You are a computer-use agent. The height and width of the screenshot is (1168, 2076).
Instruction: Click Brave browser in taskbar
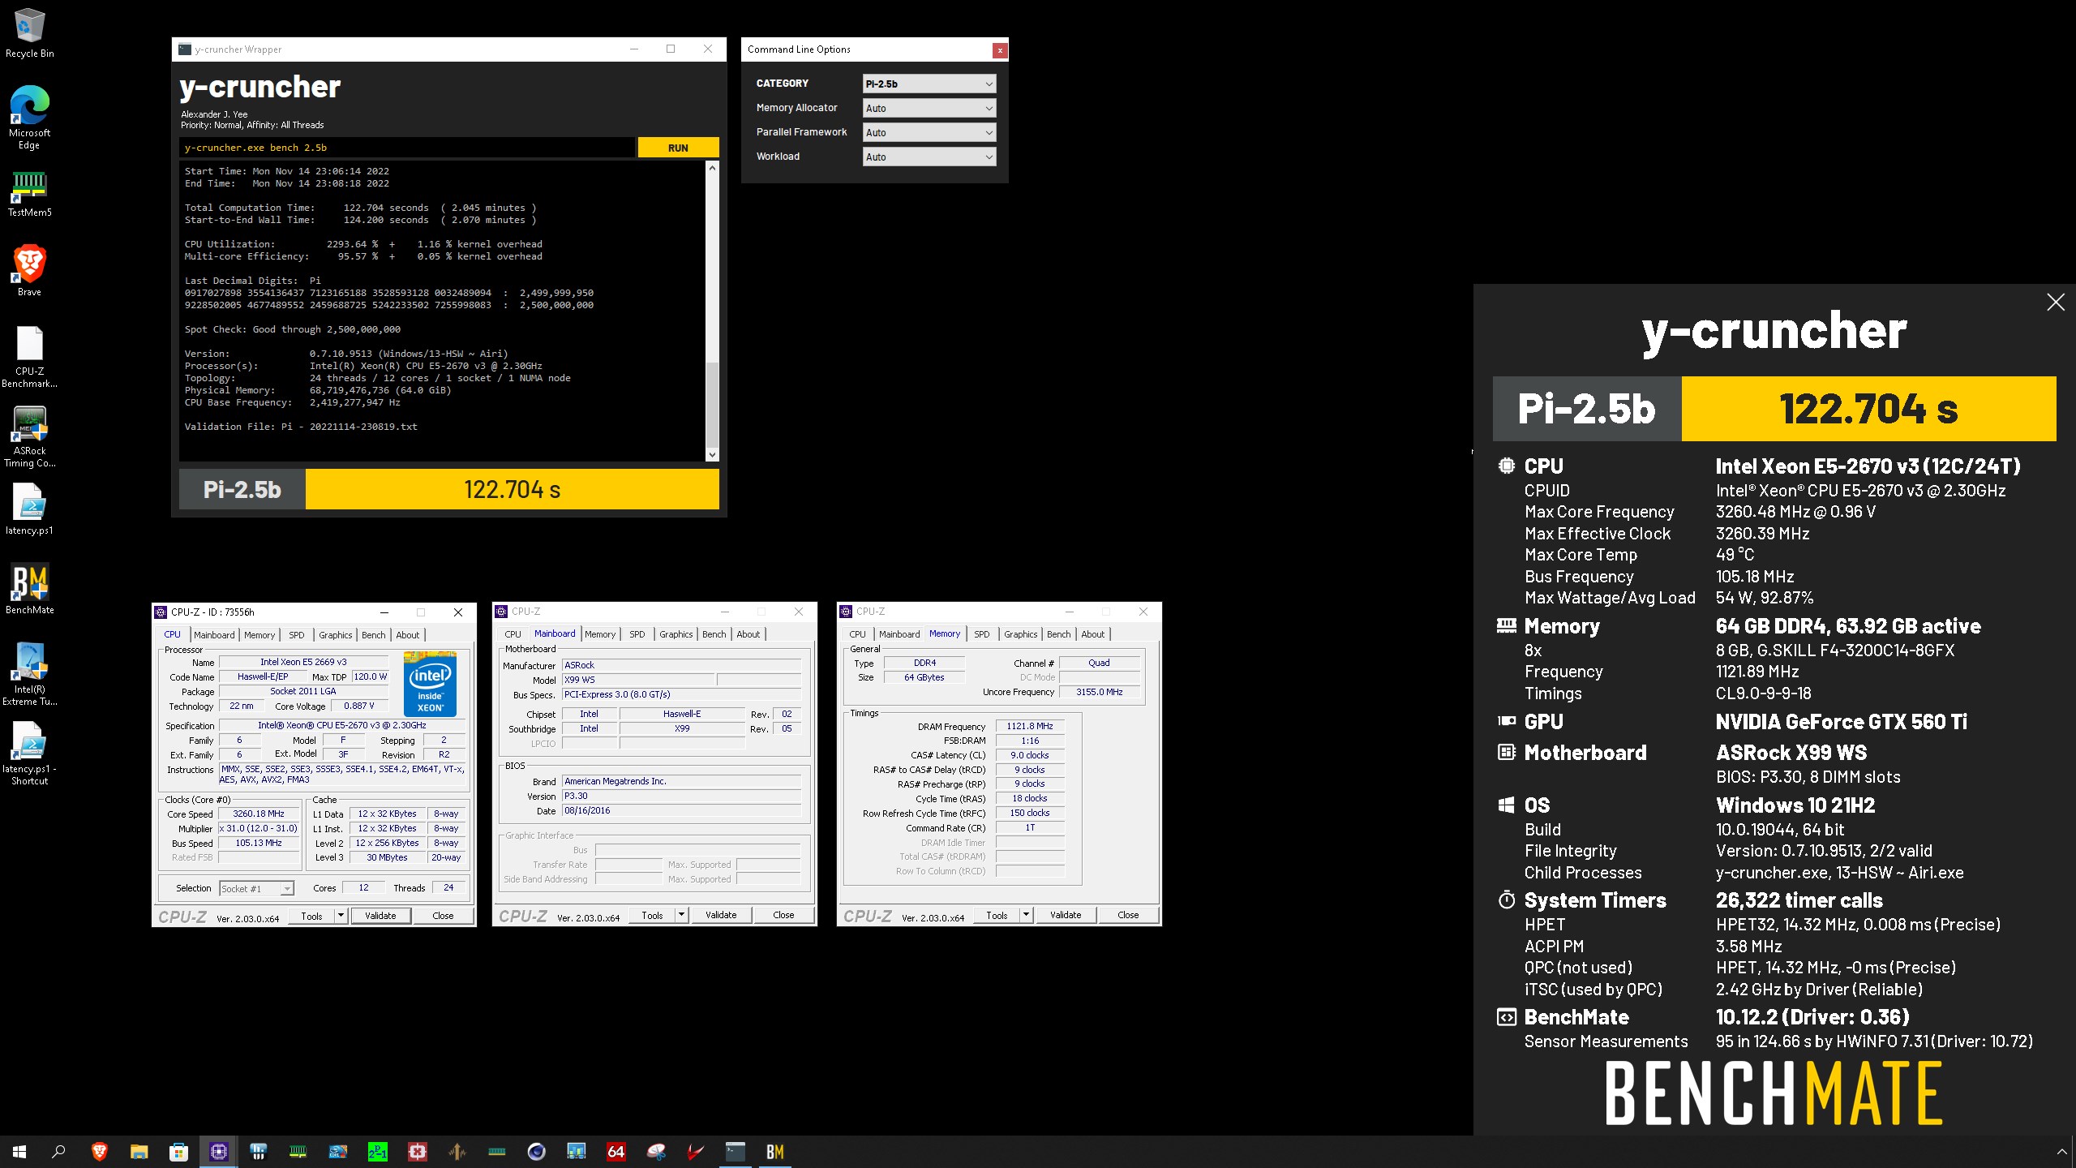99,1151
